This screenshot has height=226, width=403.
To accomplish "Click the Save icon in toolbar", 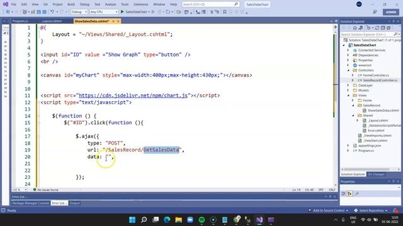I will click(x=38, y=12).
